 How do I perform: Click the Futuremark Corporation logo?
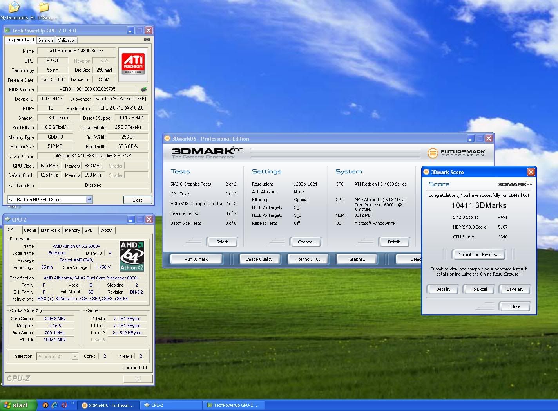tap(457, 153)
